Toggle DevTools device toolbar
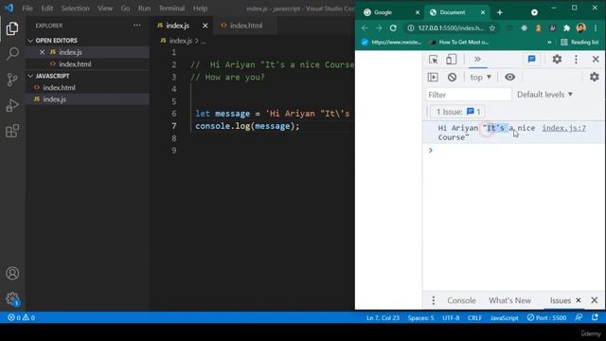The image size is (606, 341). 451,59
